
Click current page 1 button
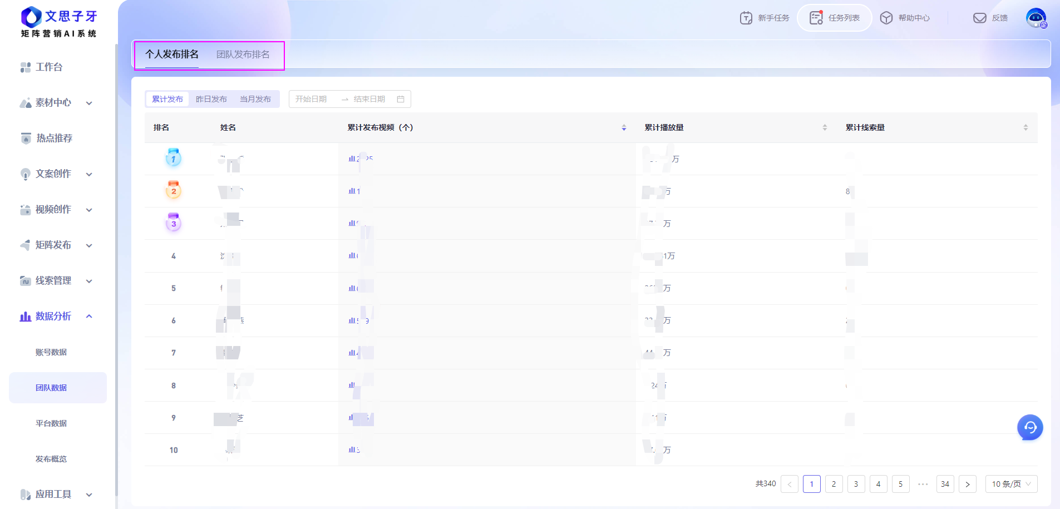point(811,484)
